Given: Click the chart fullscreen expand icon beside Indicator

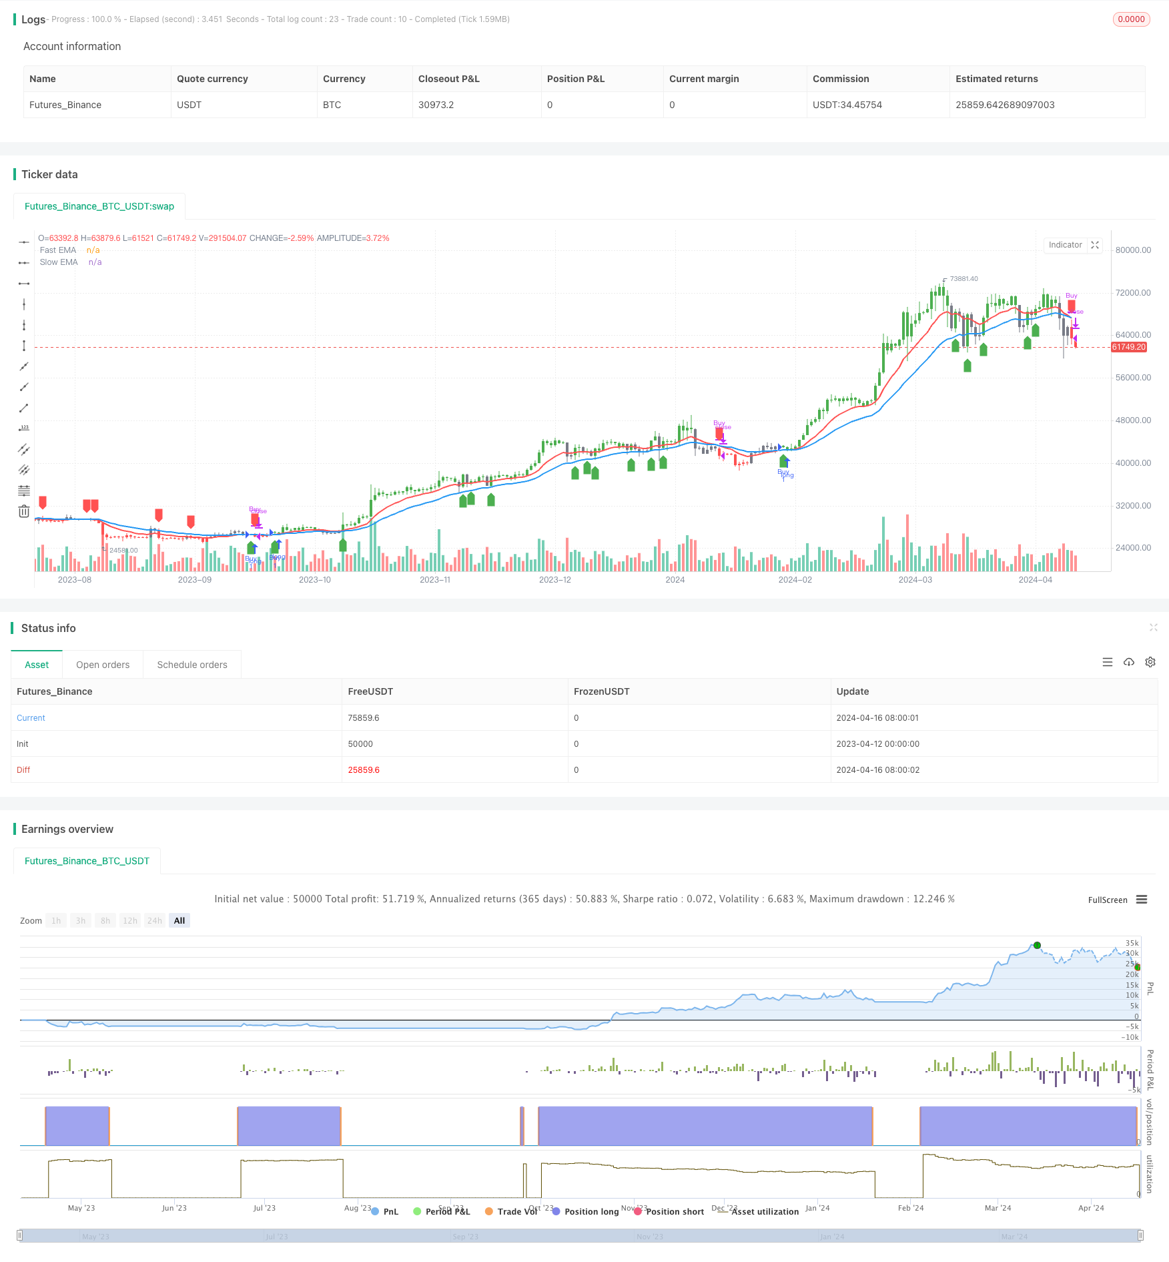Looking at the screenshot, I should (x=1095, y=245).
